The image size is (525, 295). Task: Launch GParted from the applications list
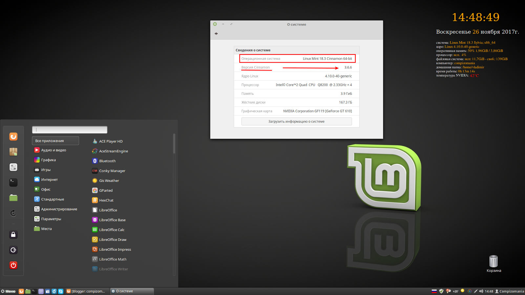pyautogui.click(x=106, y=190)
